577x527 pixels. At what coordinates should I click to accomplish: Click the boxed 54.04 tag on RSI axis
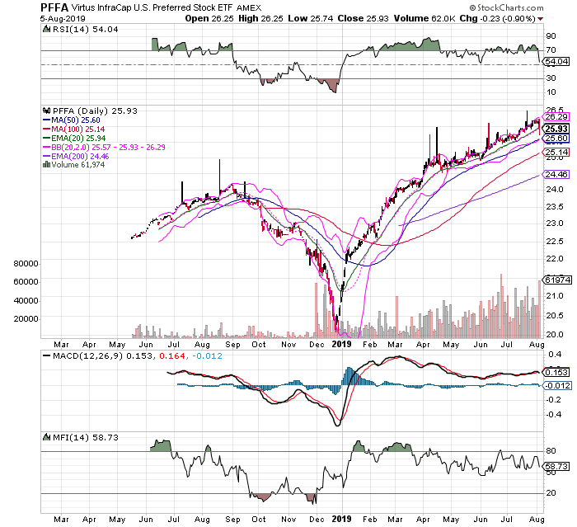556,62
